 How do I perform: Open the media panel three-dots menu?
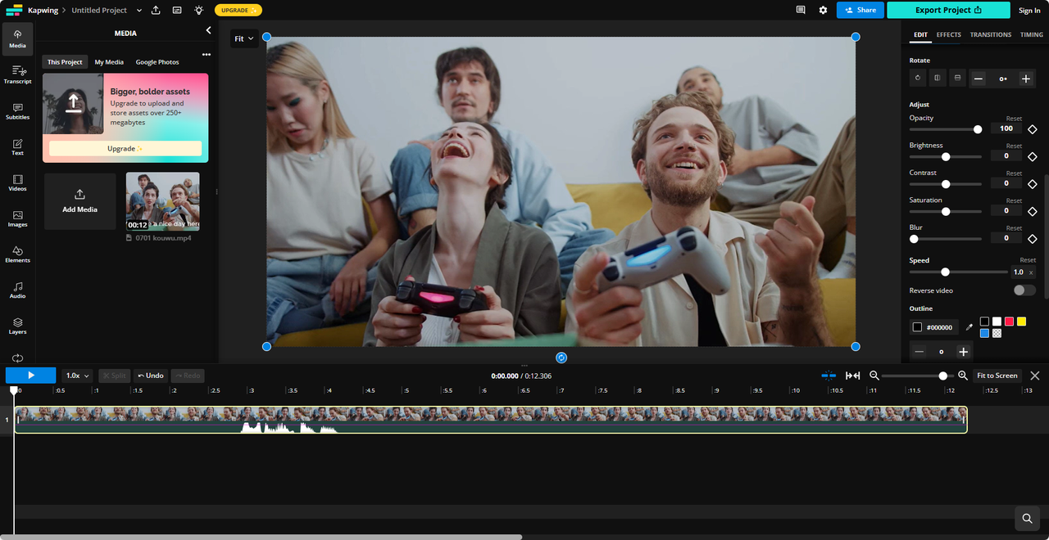[x=207, y=54]
